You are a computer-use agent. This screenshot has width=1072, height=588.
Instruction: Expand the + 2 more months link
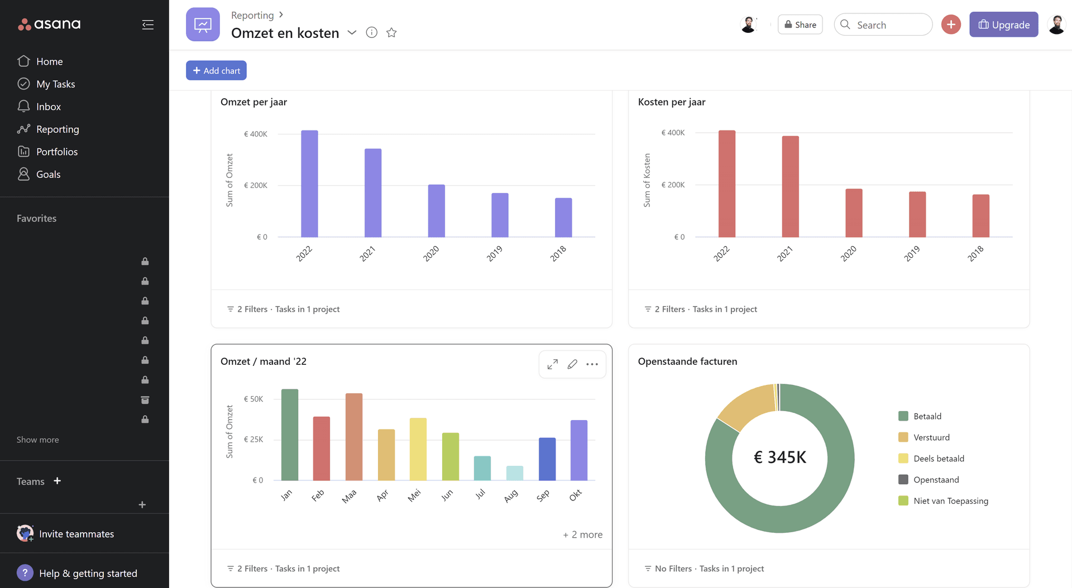click(582, 534)
